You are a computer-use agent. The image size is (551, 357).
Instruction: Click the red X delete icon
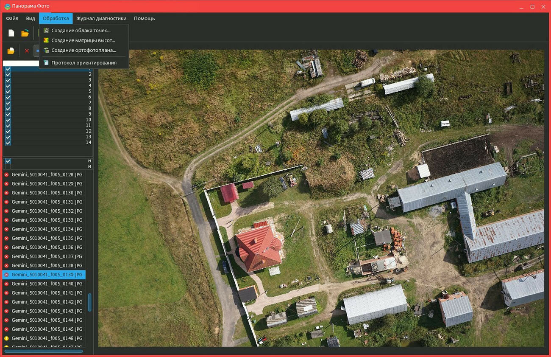point(27,51)
